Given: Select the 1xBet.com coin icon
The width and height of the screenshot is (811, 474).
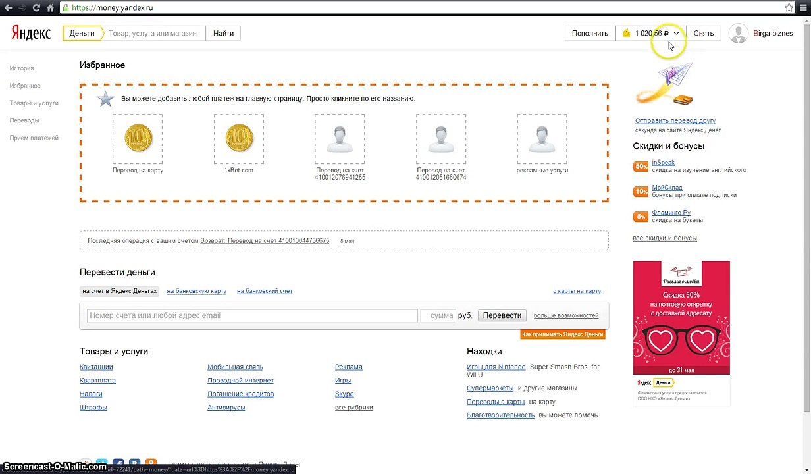Looking at the screenshot, I should (239, 139).
